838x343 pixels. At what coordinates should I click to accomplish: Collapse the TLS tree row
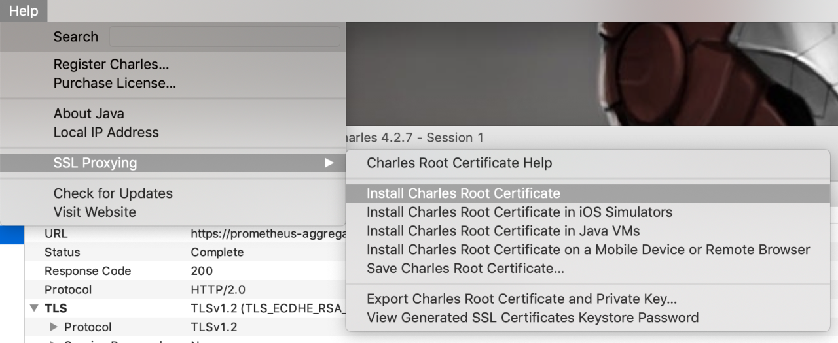[x=34, y=308]
